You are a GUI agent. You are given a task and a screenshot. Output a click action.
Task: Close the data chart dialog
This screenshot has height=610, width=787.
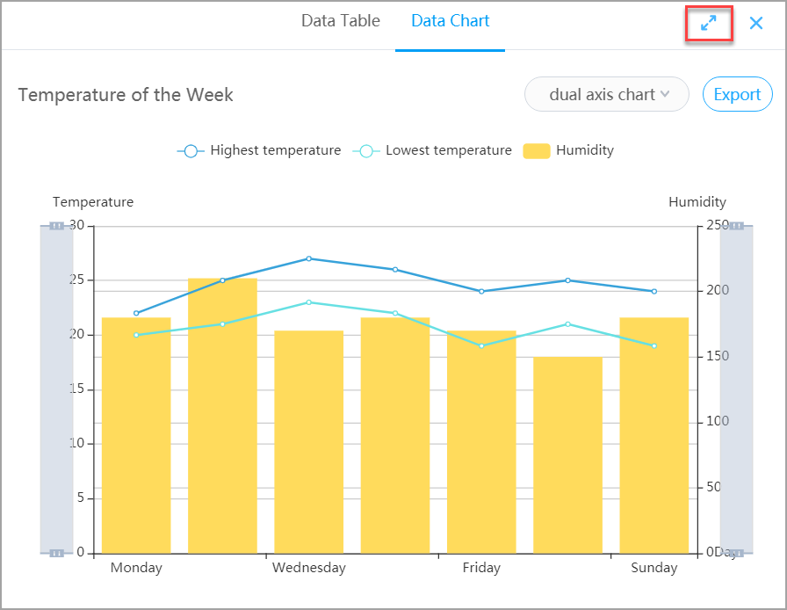756,24
